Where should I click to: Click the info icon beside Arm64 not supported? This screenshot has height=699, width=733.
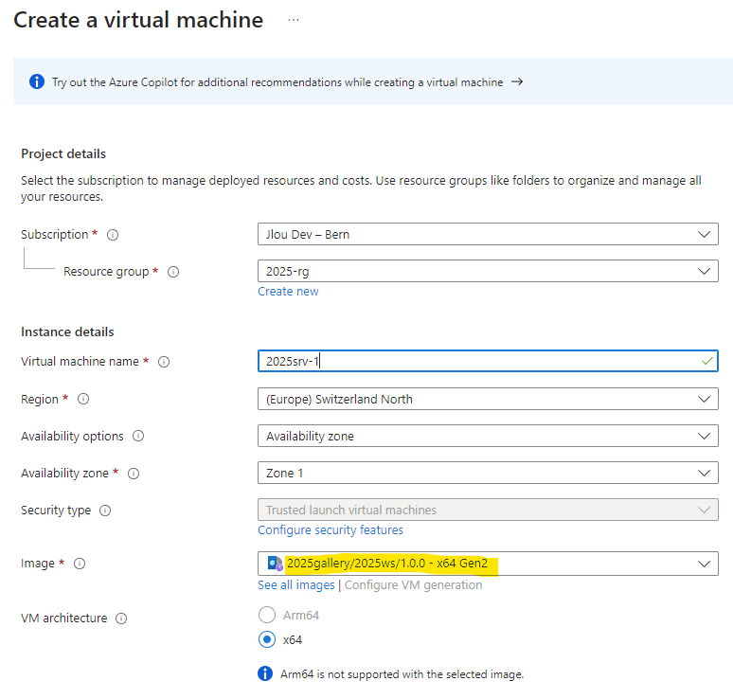[x=265, y=673]
